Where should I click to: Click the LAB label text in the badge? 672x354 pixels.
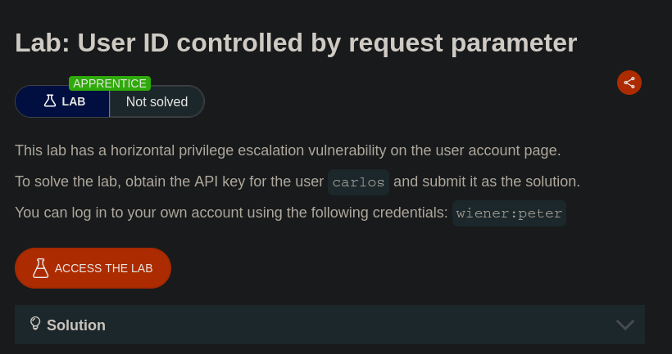click(x=74, y=102)
